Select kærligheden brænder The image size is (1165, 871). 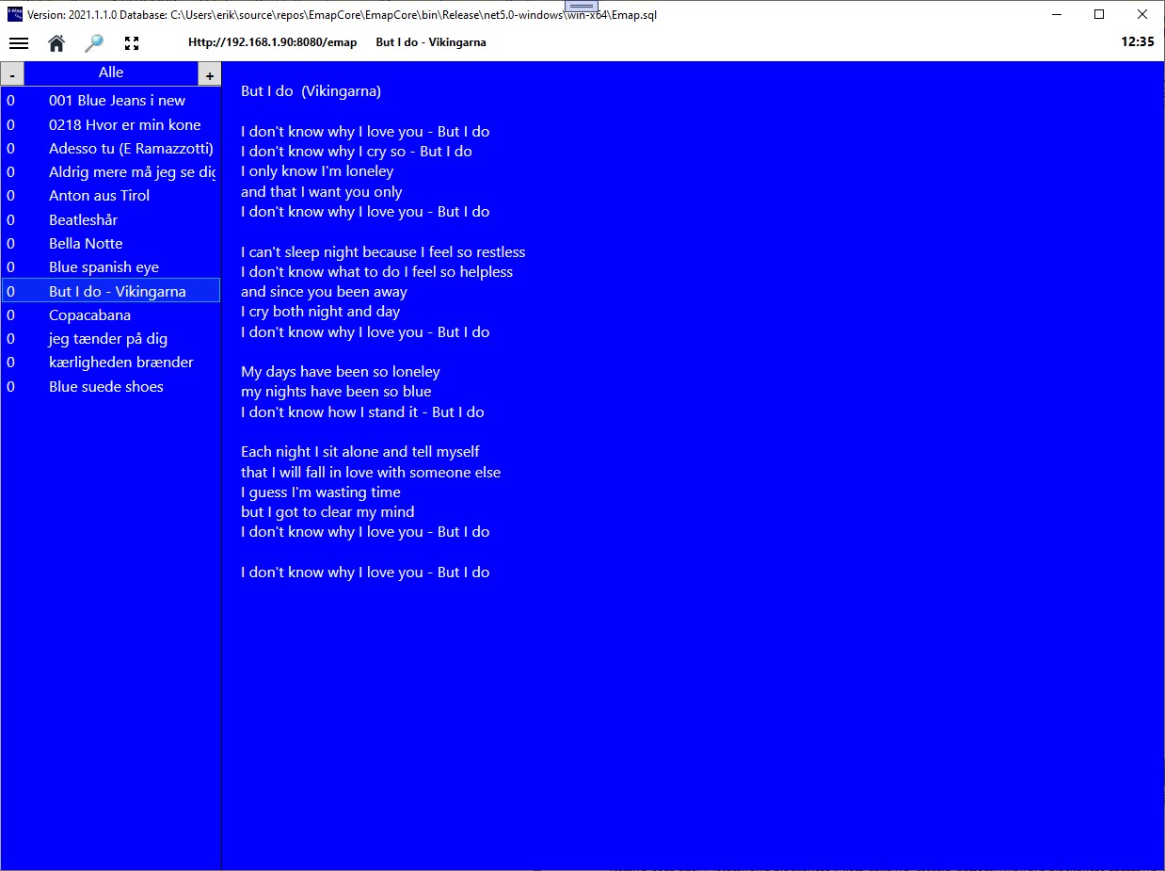(111, 363)
